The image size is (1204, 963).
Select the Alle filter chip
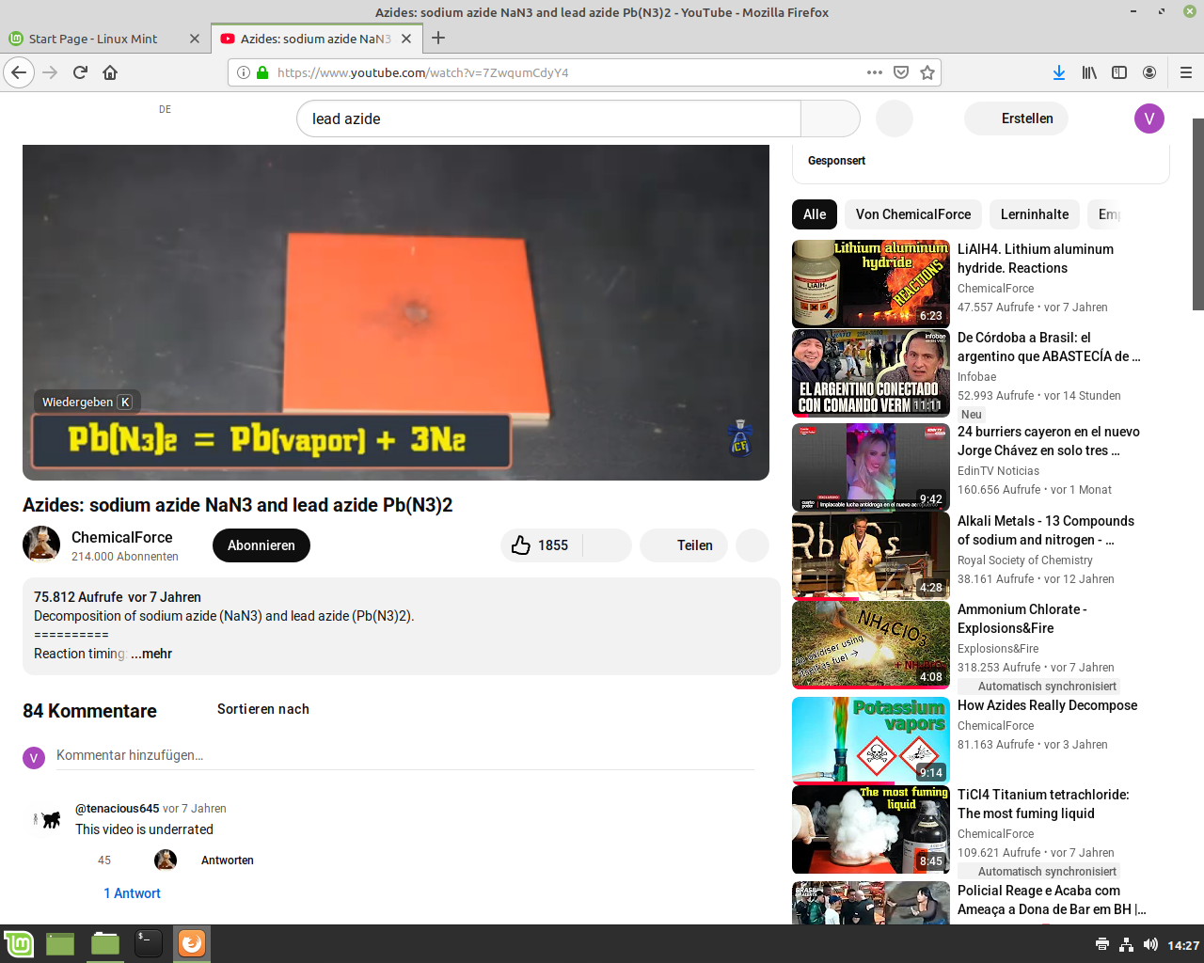coord(815,214)
